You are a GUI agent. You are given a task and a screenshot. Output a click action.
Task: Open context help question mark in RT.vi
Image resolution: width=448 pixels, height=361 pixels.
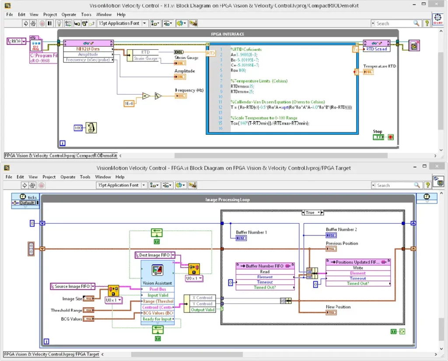coord(427,24)
